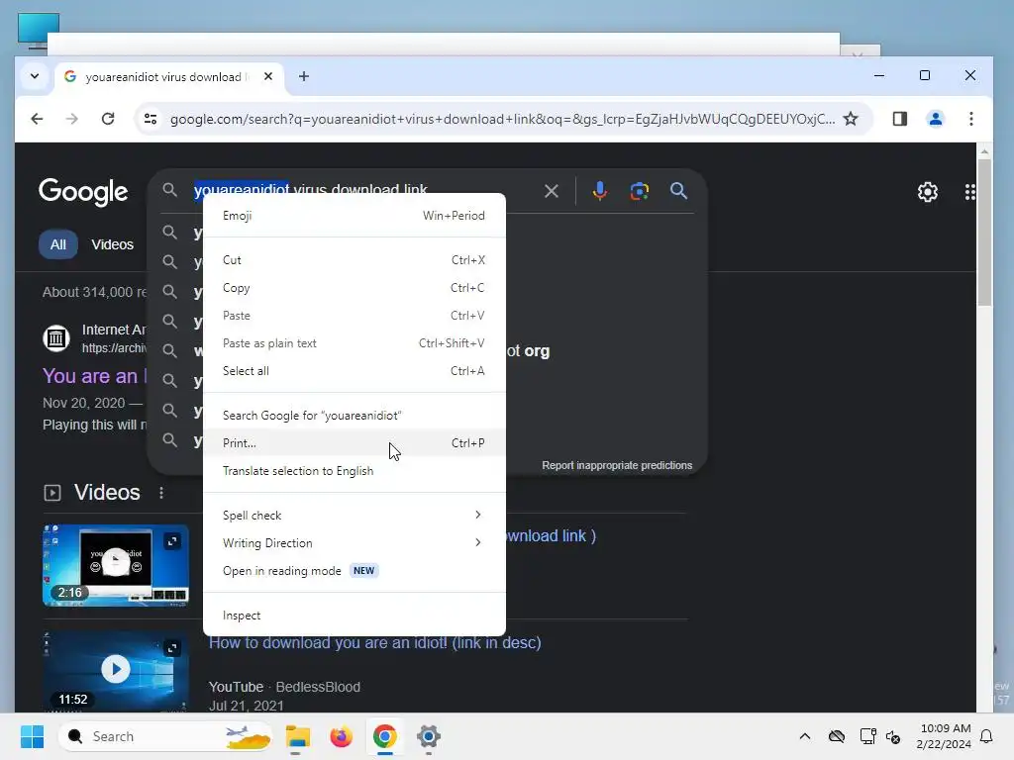Reload the page with the refresh icon
1014x760 pixels.
(108, 119)
